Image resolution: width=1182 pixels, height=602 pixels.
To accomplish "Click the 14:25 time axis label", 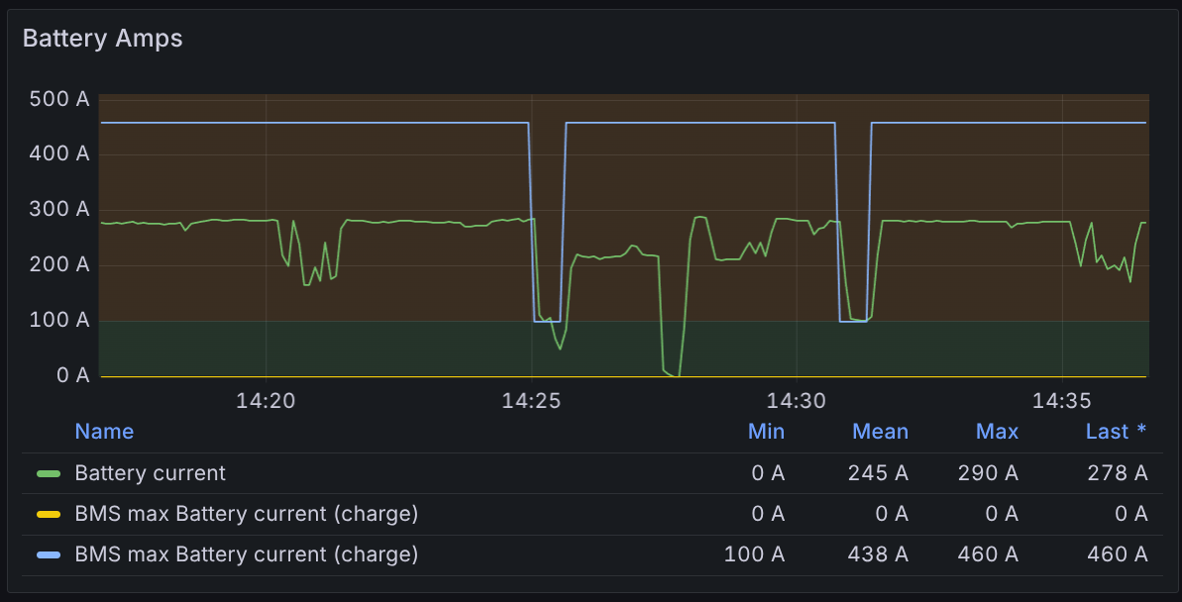I will (532, 401).
